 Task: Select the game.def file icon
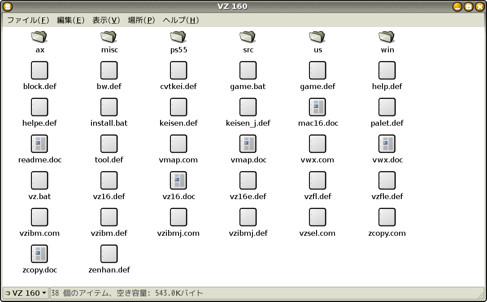(318, 70)
